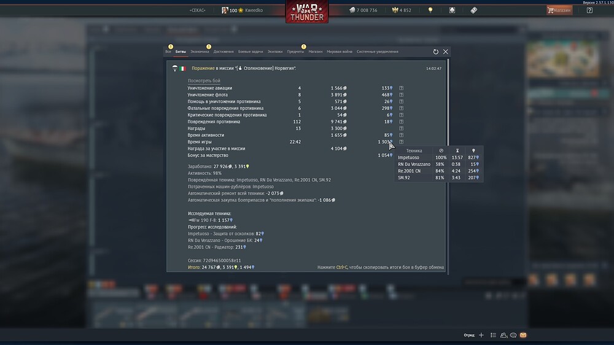Screen dimensions: 614x345
Task: Click the Silver Lions balance 7 008 736
Action: point(363,10)
